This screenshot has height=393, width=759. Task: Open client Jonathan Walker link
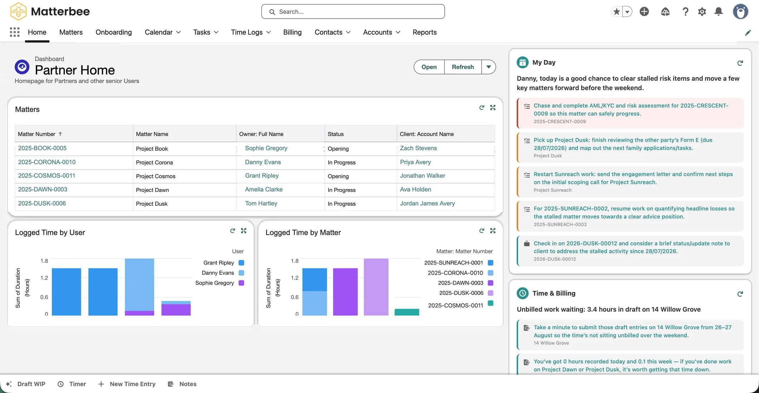click(x=422, y=176)
